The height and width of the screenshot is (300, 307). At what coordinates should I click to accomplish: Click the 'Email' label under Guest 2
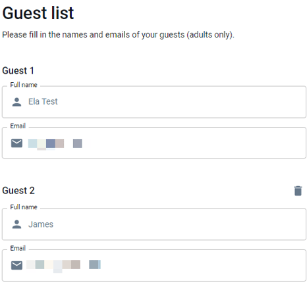tap(18, 248)
